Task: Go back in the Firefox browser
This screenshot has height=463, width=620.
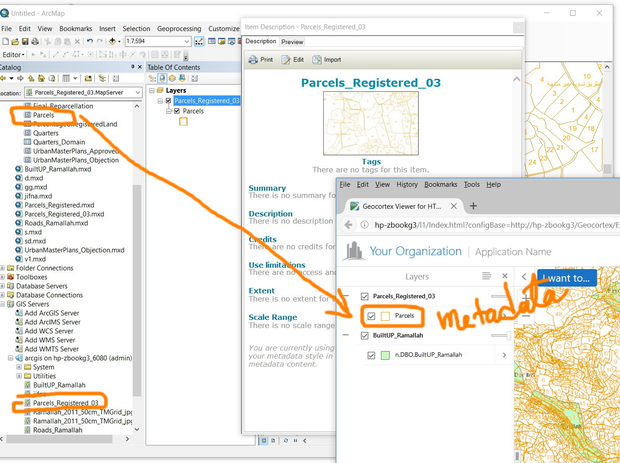Action: pyautogui.click(x=348, y=225)
